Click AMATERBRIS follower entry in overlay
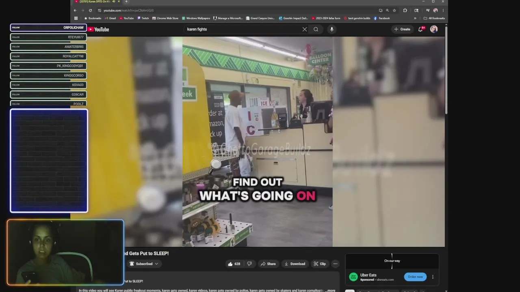The height and width of the screenshot is (292, 520). [48, 47]
